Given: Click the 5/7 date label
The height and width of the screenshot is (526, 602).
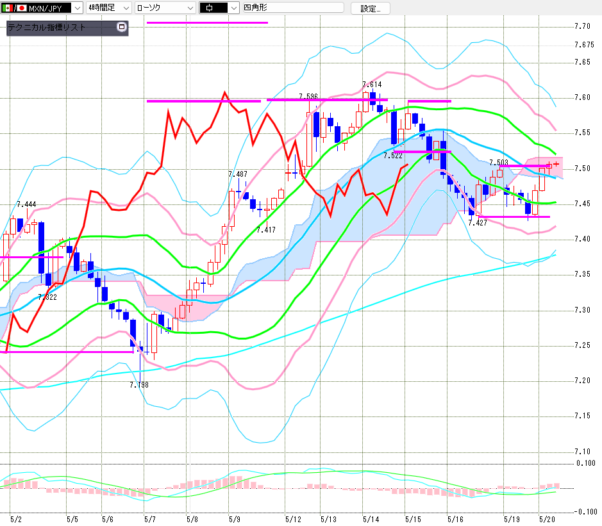Looking at the screenshot, I should (150, 520).
